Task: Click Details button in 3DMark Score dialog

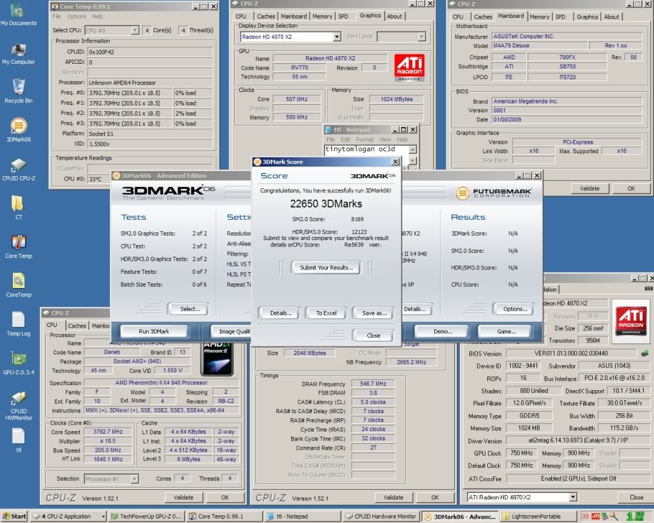Action: point(280,313)
